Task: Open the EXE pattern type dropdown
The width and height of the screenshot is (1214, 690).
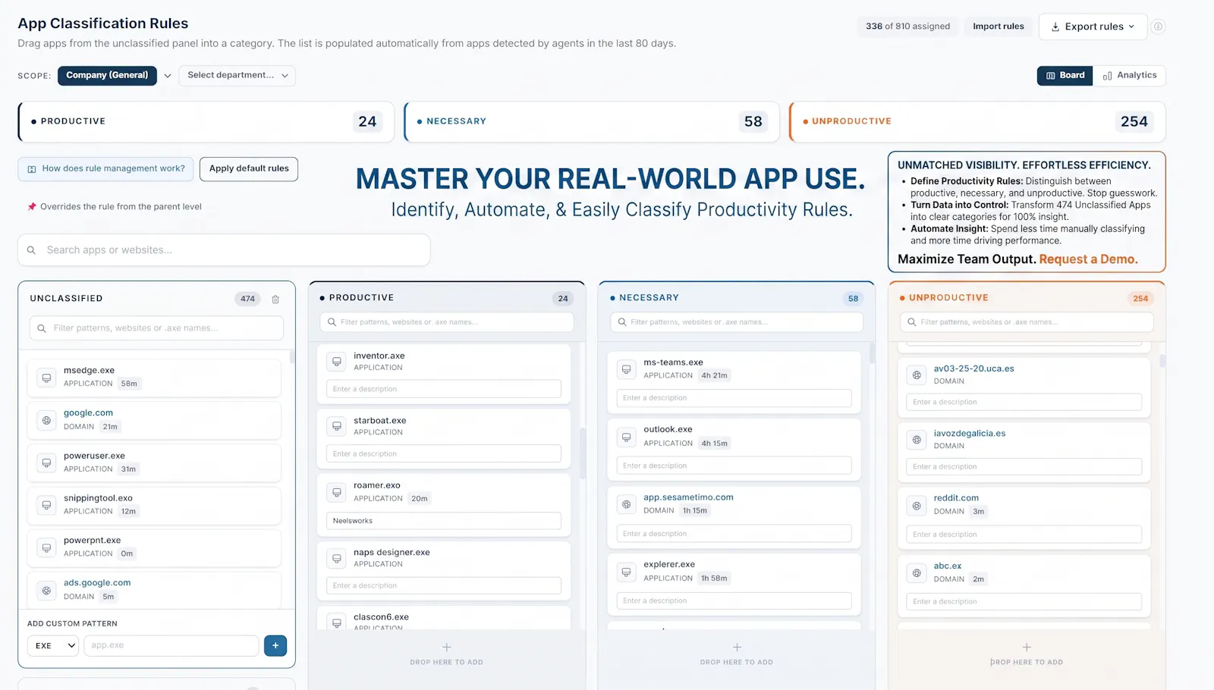Action: (x=53, y=646)
